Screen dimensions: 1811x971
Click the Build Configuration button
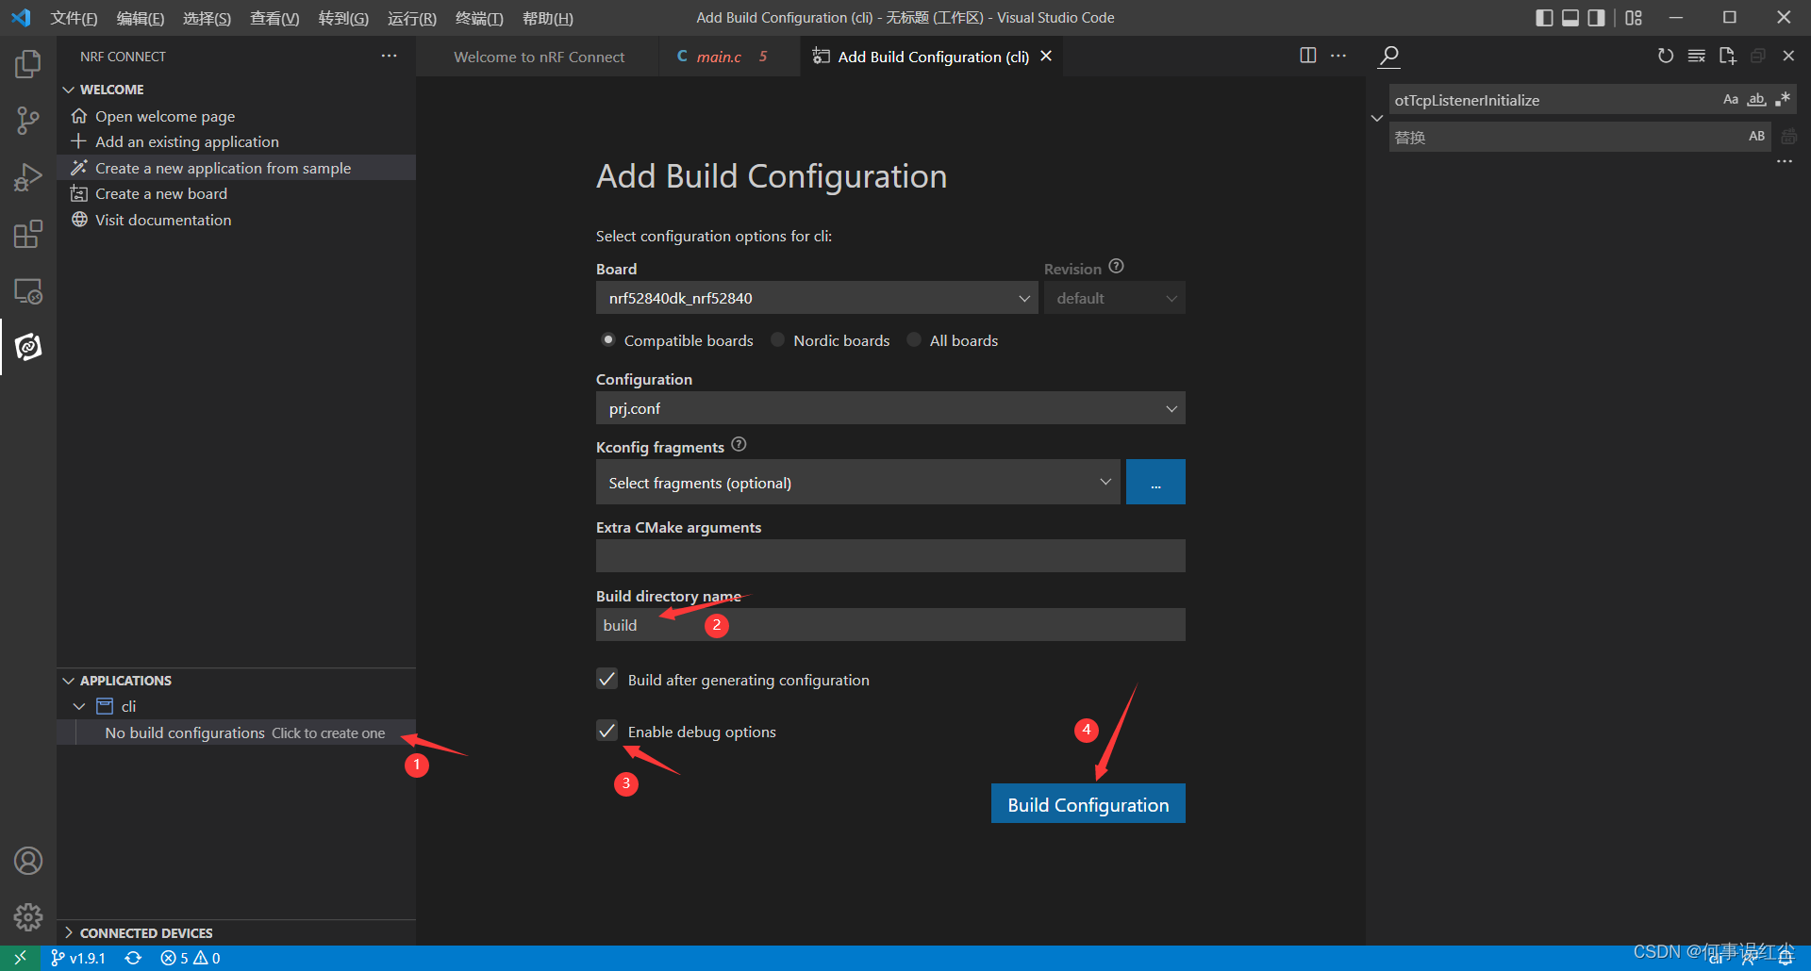point(1088,804)
